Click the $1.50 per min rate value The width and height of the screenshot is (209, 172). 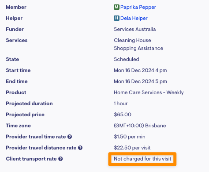tap(130, 137)
